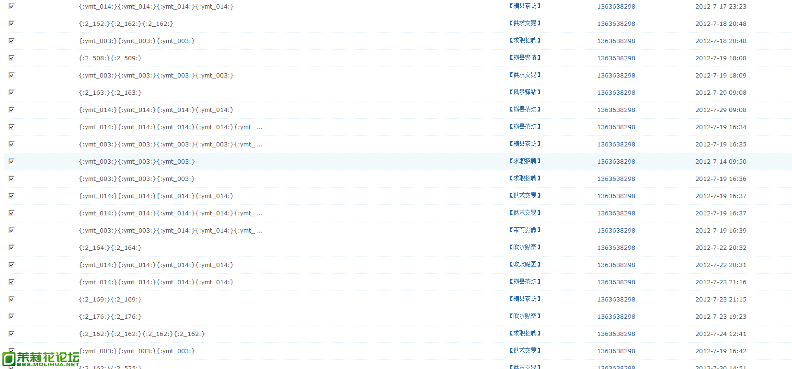
Task: Uncheck the 茉莉影像 row checkbox
Action: point(11,230)
